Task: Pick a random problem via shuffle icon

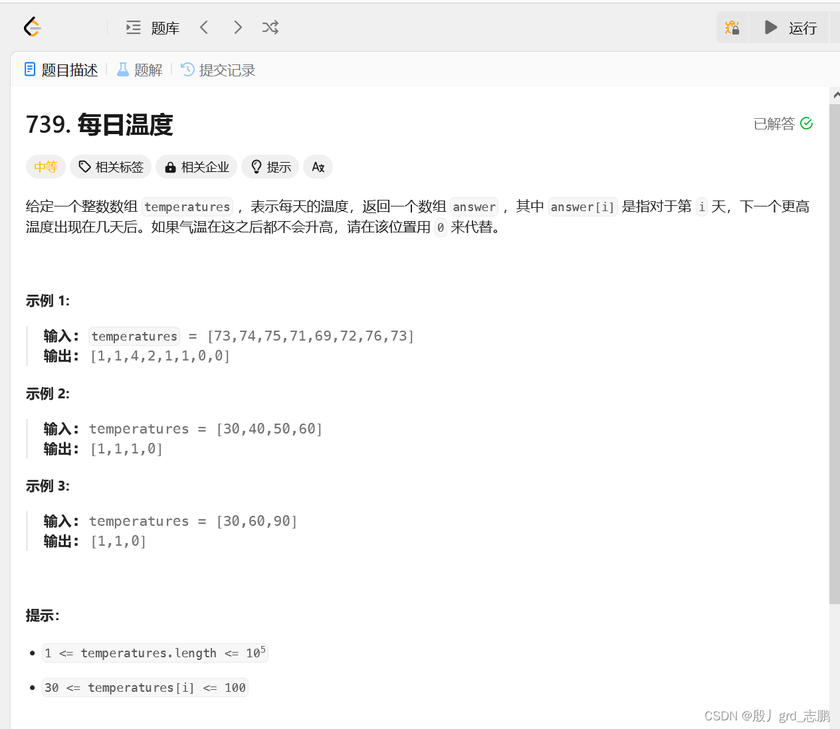Action: tap(270, 27)
